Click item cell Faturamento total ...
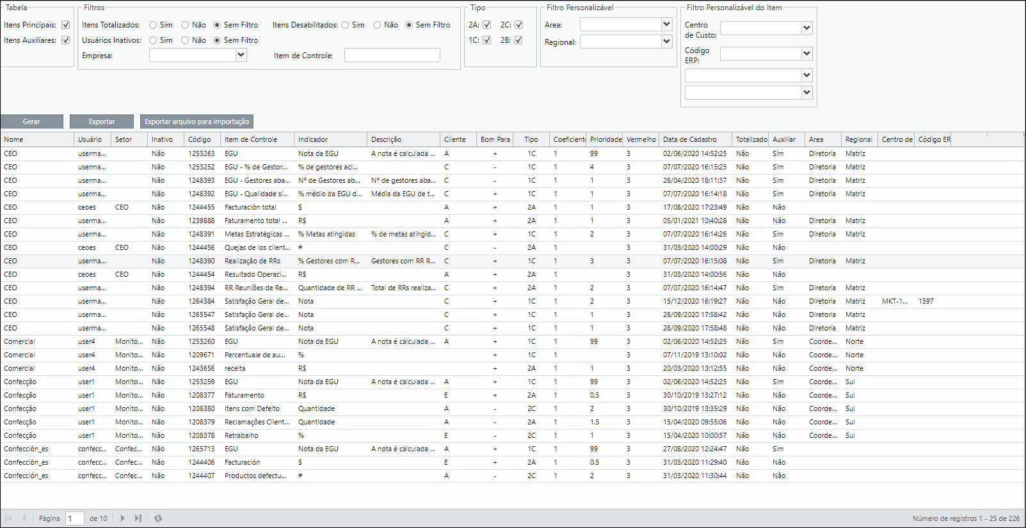The image size is (1026, 528). click(257, 221)
